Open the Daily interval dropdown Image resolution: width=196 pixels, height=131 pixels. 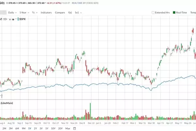tap(12, 12)
